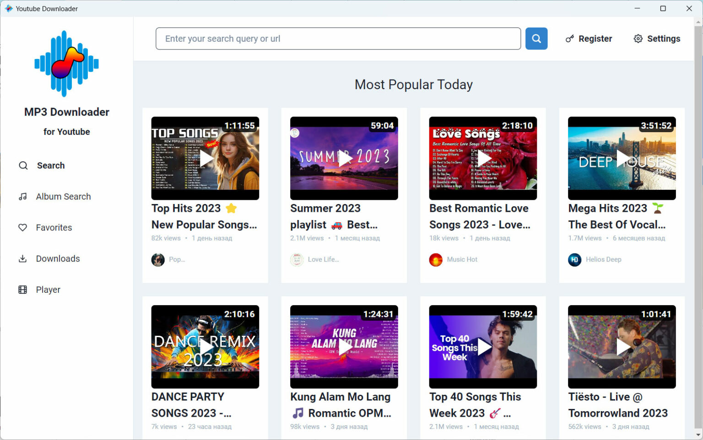
Task: Click the 3:51:52 duration badge
Action: click(656, 125)
